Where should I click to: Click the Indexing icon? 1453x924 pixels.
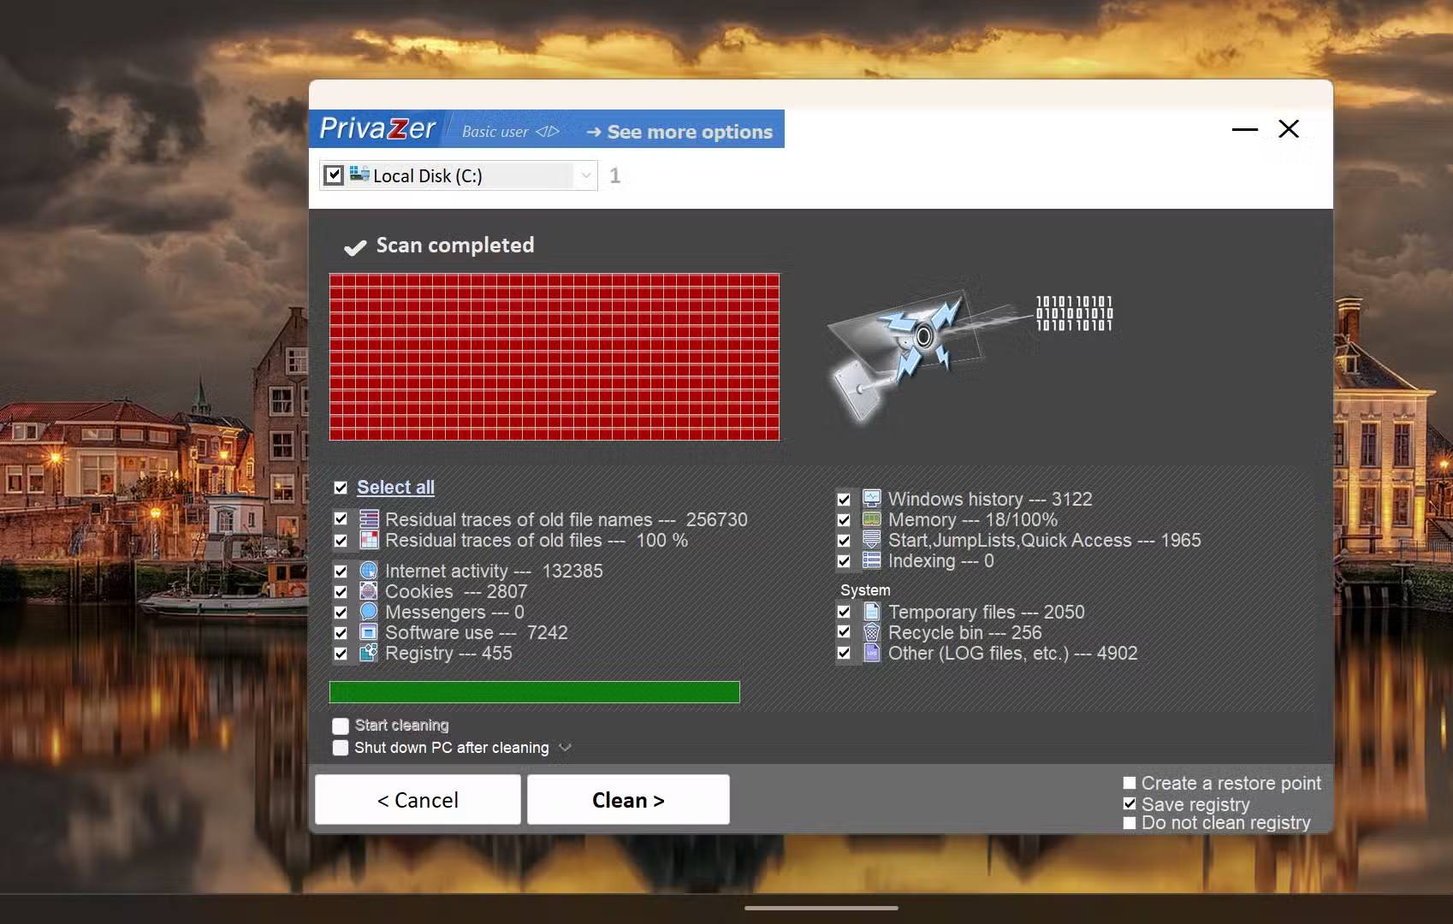(x=872, y=560)
